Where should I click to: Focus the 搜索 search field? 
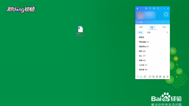152,22
